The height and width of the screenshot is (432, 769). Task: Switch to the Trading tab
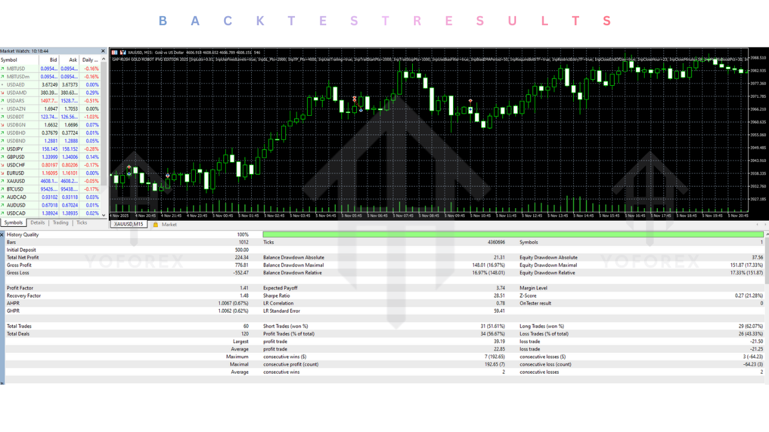click(60, 223)
